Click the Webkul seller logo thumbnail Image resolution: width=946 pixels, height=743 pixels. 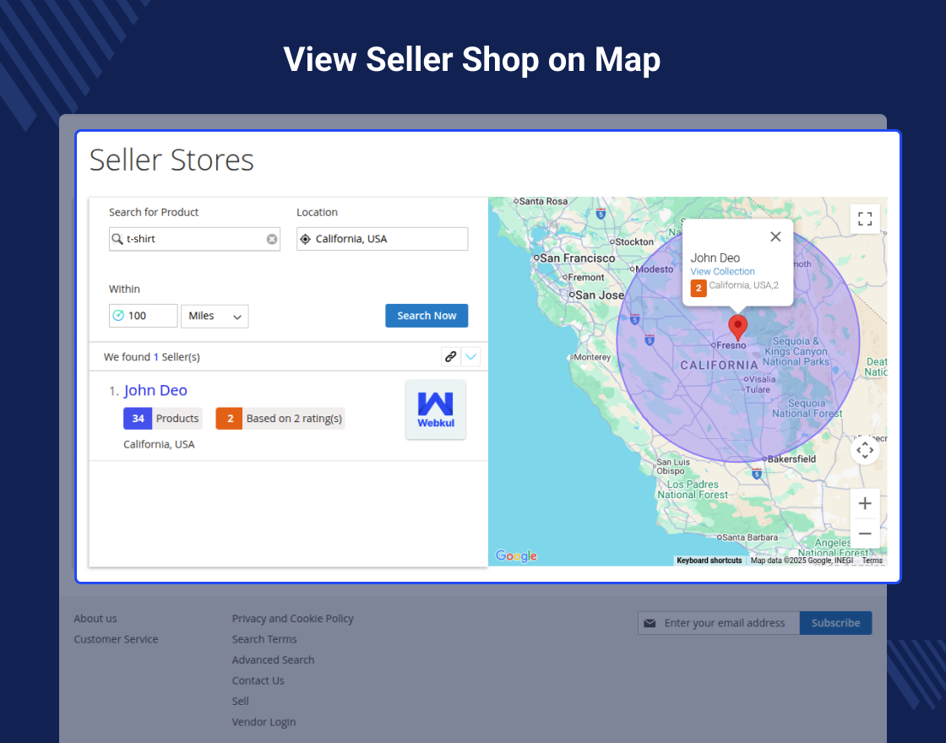coord(436,409)
